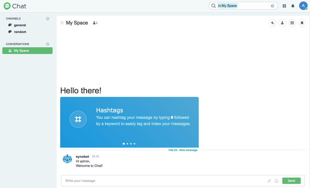This screenshot has height=188, width=310.
Task: Open the notifications bell
Action: click(x=293, y=6)
